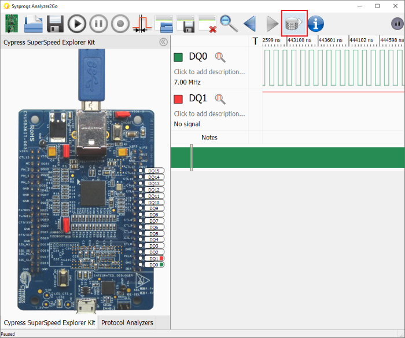Screen dimensions: 405x338
Task: Toggle the DQ10 pin on the board
Action: click(154, 203)
